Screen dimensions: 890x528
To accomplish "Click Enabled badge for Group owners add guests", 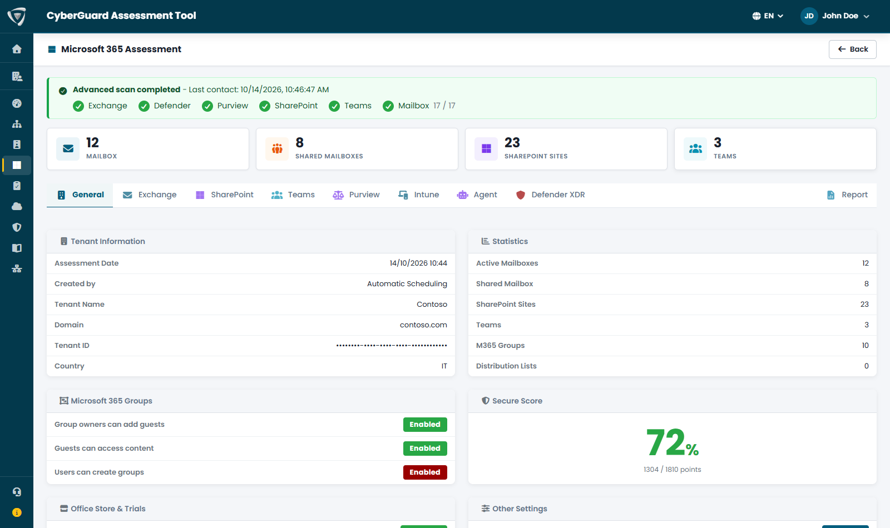I will tap(425, 425).
